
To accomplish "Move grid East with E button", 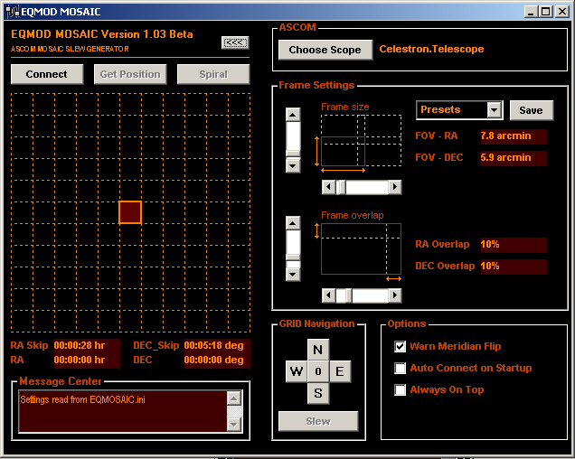I will point(340,371).
